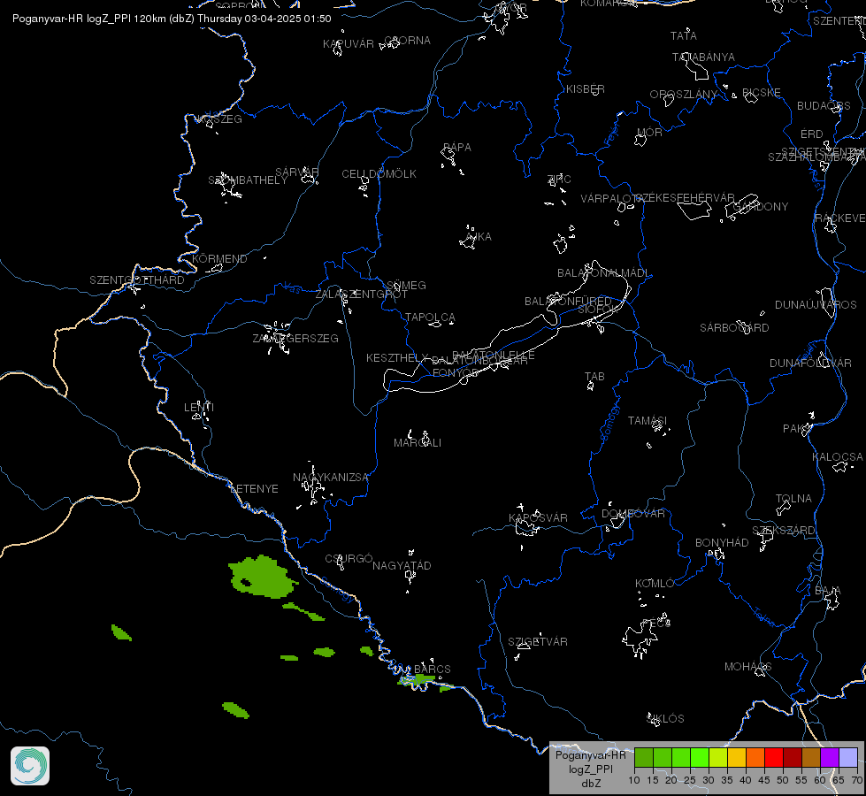Click the KALOCSA city label
Viewport: 866px width, 796px height.
[838, 457]
